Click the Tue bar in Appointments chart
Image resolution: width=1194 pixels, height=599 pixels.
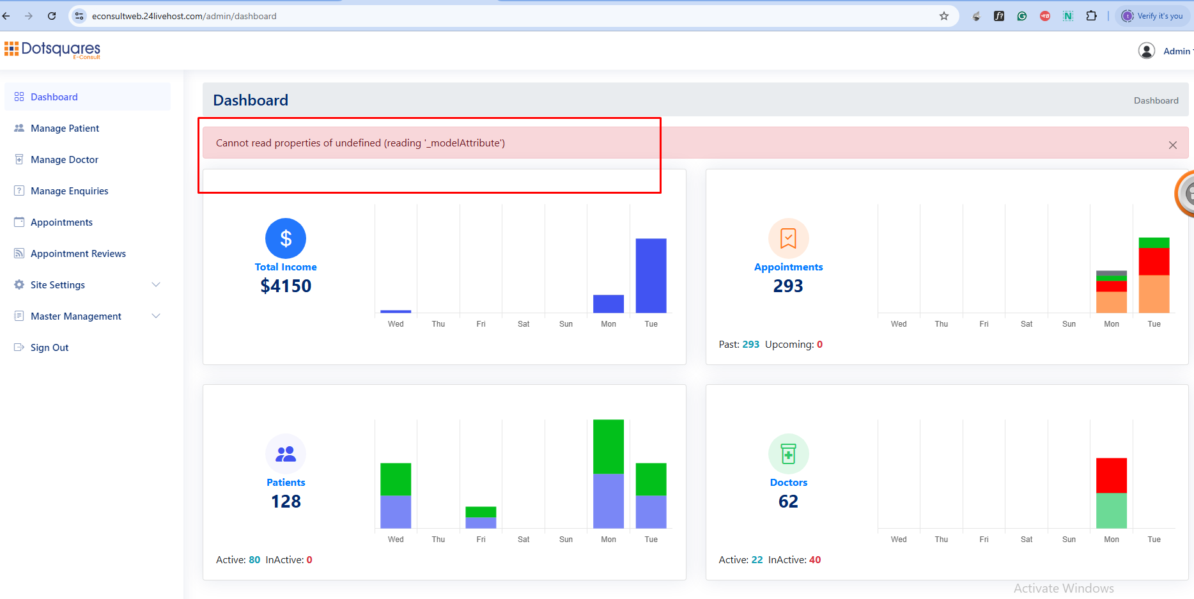[x=1154, y=275]
